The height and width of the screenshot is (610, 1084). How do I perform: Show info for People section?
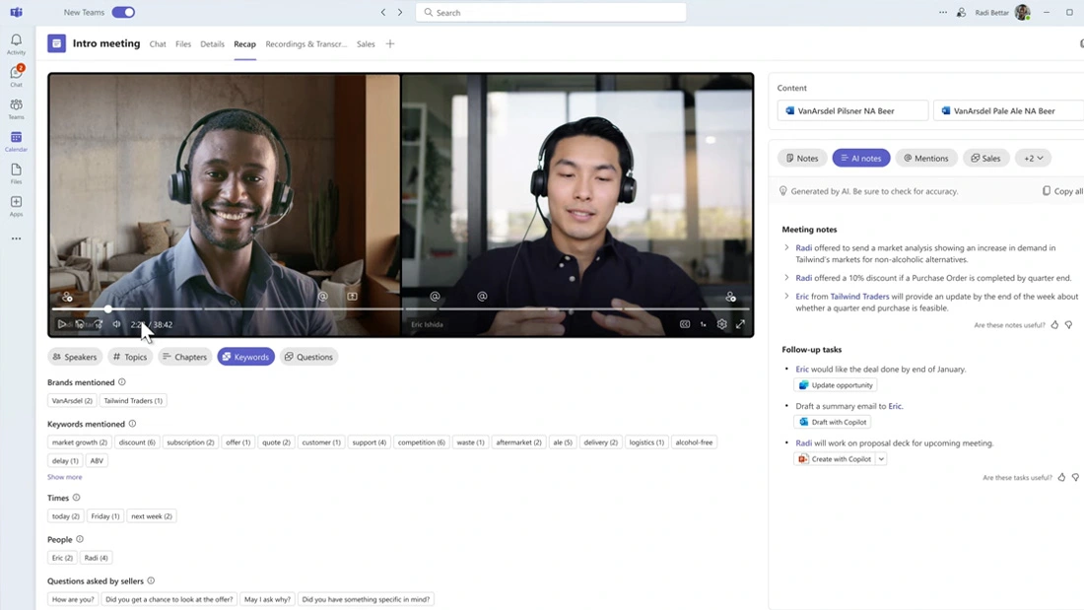click(x=80, y=539)
